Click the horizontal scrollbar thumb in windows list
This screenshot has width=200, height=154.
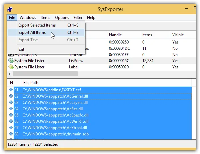(45, 74)
